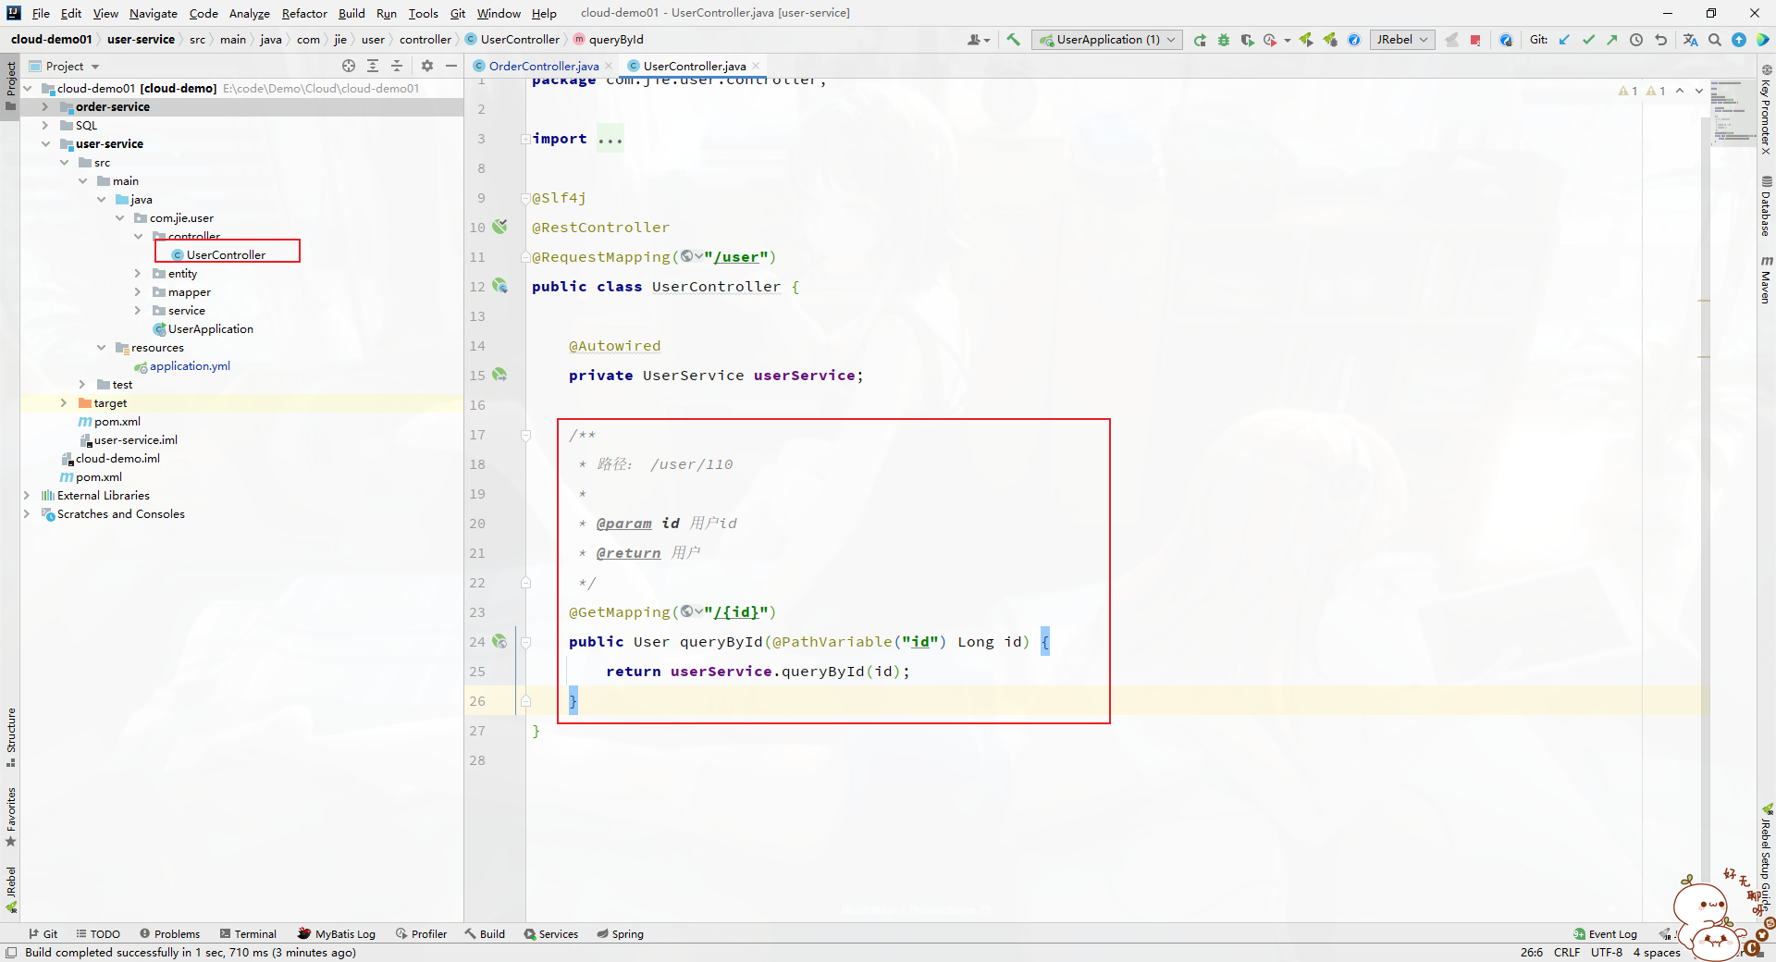The height and width of the screenshot is (962, 1776).
Task: Click the Git commit checkmark icon
Action: pyautogui.click(x=1588, y=40)
